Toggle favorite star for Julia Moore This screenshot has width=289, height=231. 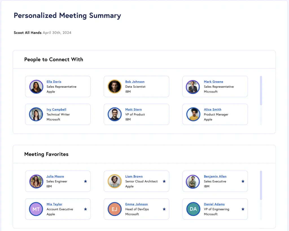coord(86,181)
